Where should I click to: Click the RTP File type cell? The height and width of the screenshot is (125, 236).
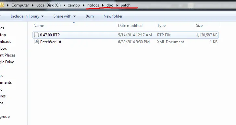pyautogui.click(x=164, y=35)
